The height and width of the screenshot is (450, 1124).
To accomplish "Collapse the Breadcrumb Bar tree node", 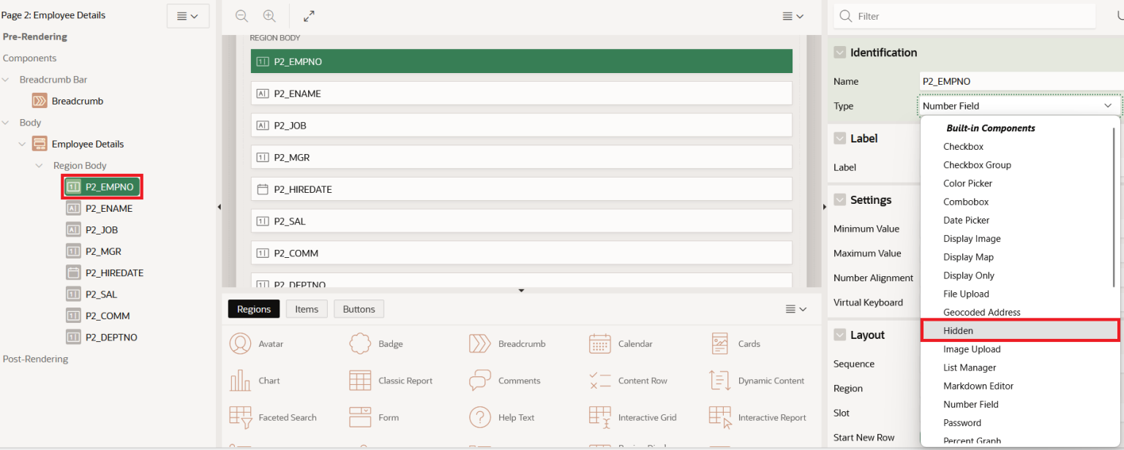I will (x=6, y=79).
